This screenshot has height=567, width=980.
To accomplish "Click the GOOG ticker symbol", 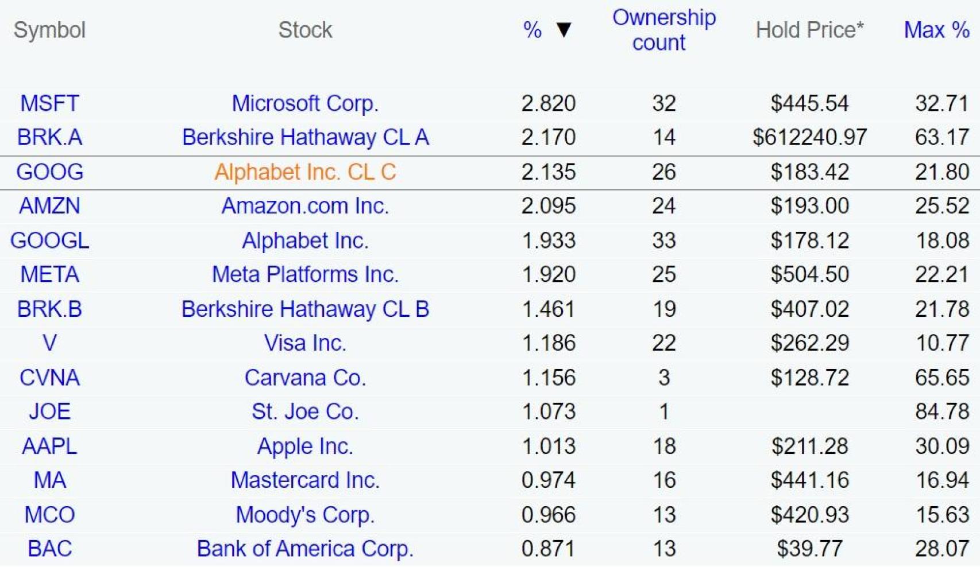I will 49,172.
